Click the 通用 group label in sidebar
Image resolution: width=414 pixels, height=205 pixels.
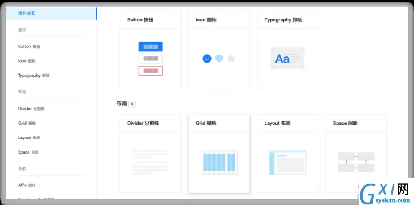point(22,30)
